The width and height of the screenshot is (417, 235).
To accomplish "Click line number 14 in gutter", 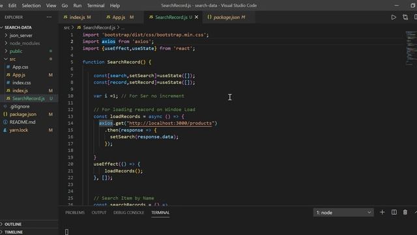I will [x=70, y=123].
